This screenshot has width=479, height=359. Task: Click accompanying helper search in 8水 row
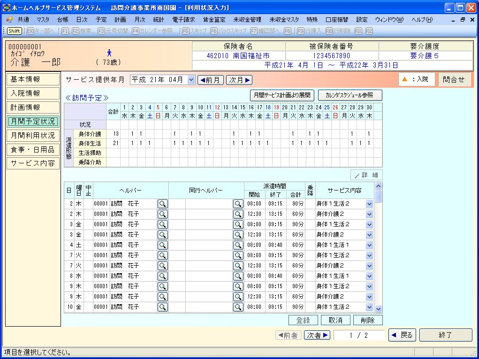click(238, 276)
